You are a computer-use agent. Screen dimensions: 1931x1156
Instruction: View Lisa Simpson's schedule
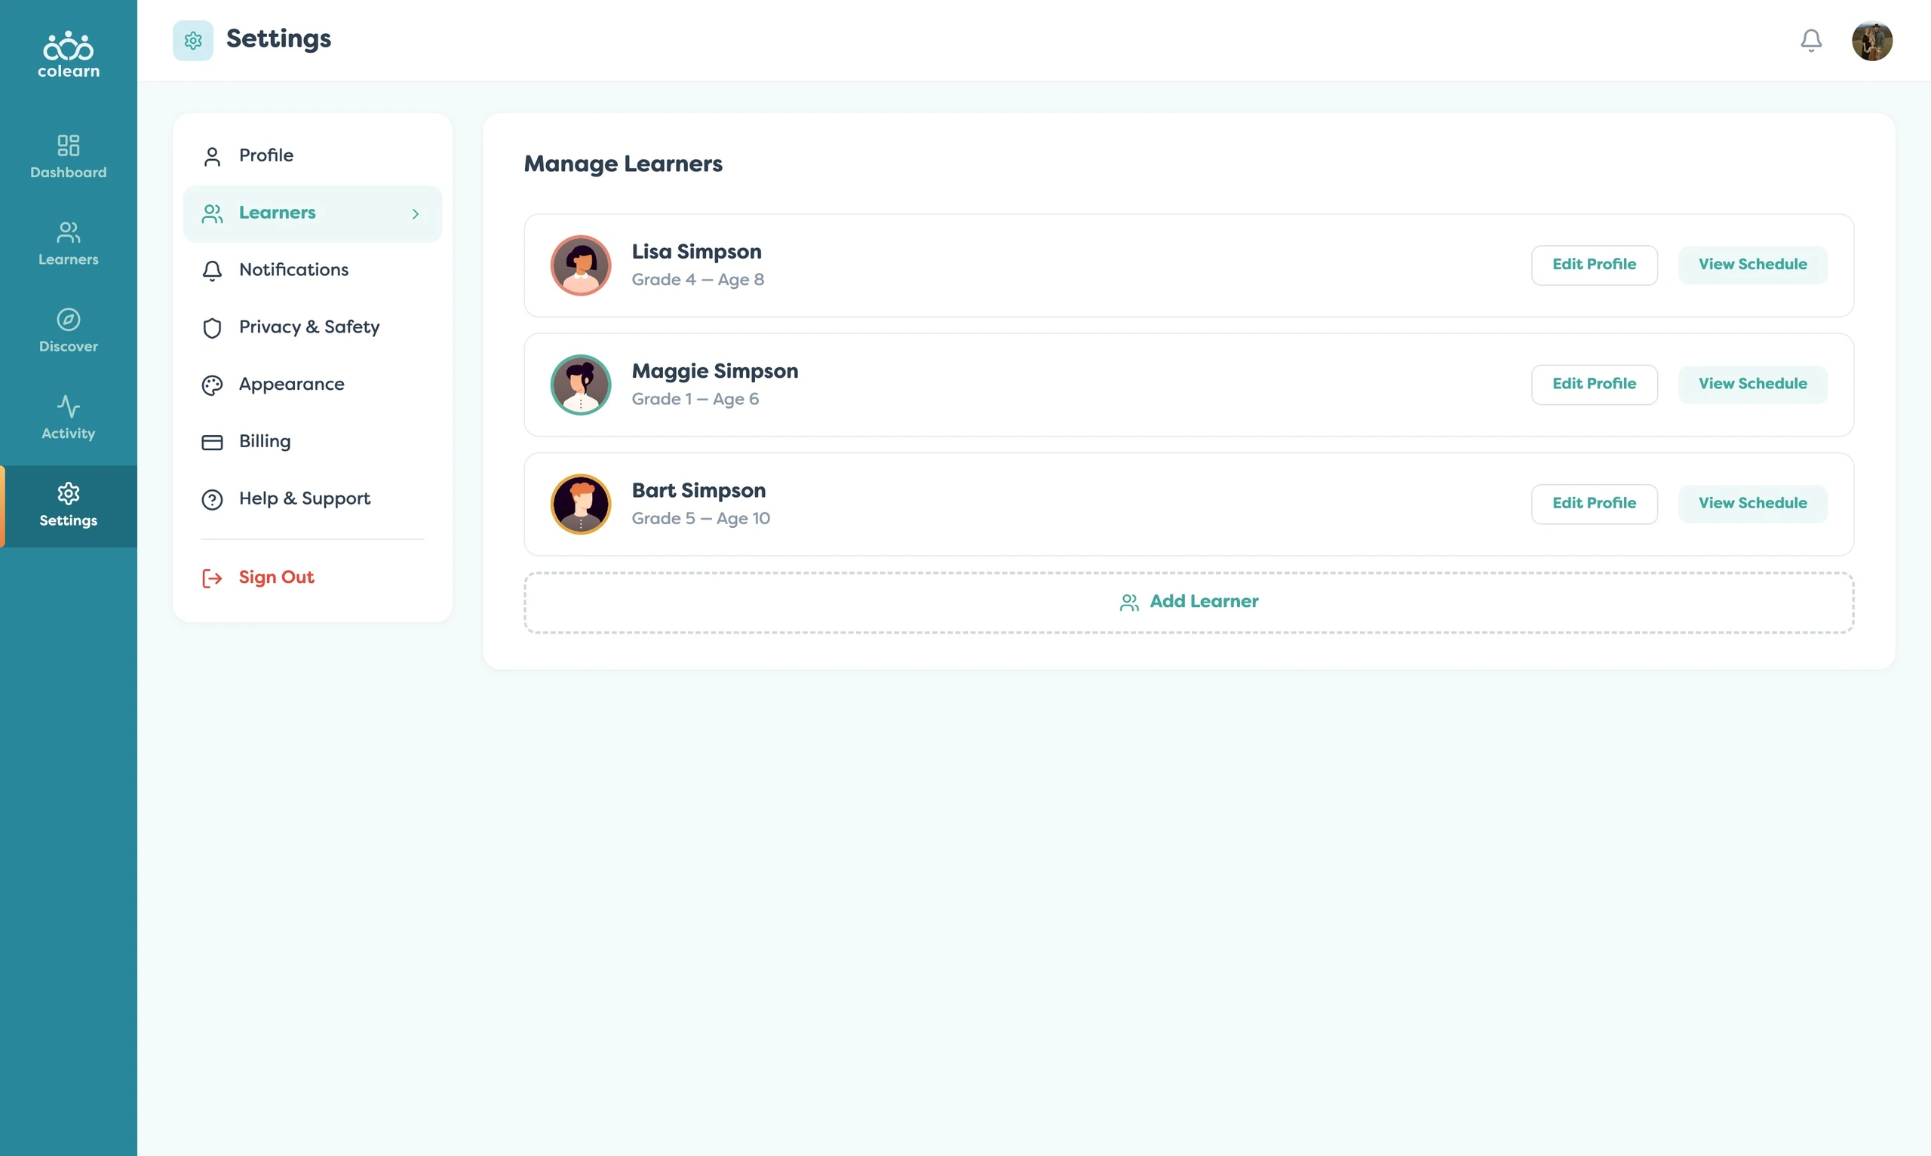1753,265
